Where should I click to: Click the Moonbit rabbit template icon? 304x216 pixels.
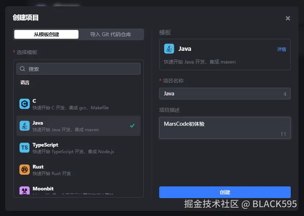(x=25, y=190)
